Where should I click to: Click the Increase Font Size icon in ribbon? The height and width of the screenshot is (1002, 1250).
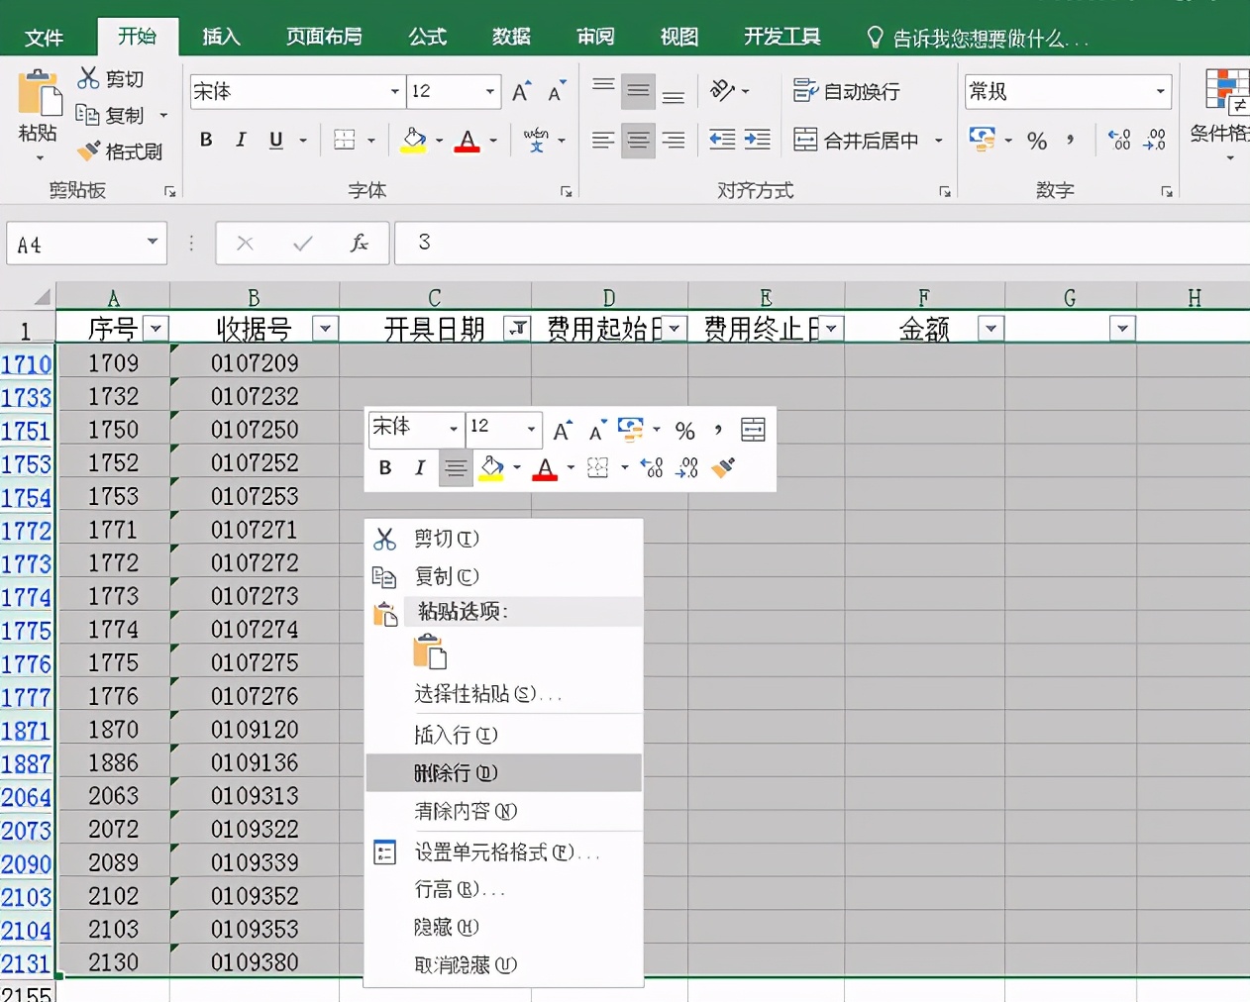[x=521, y=92]
